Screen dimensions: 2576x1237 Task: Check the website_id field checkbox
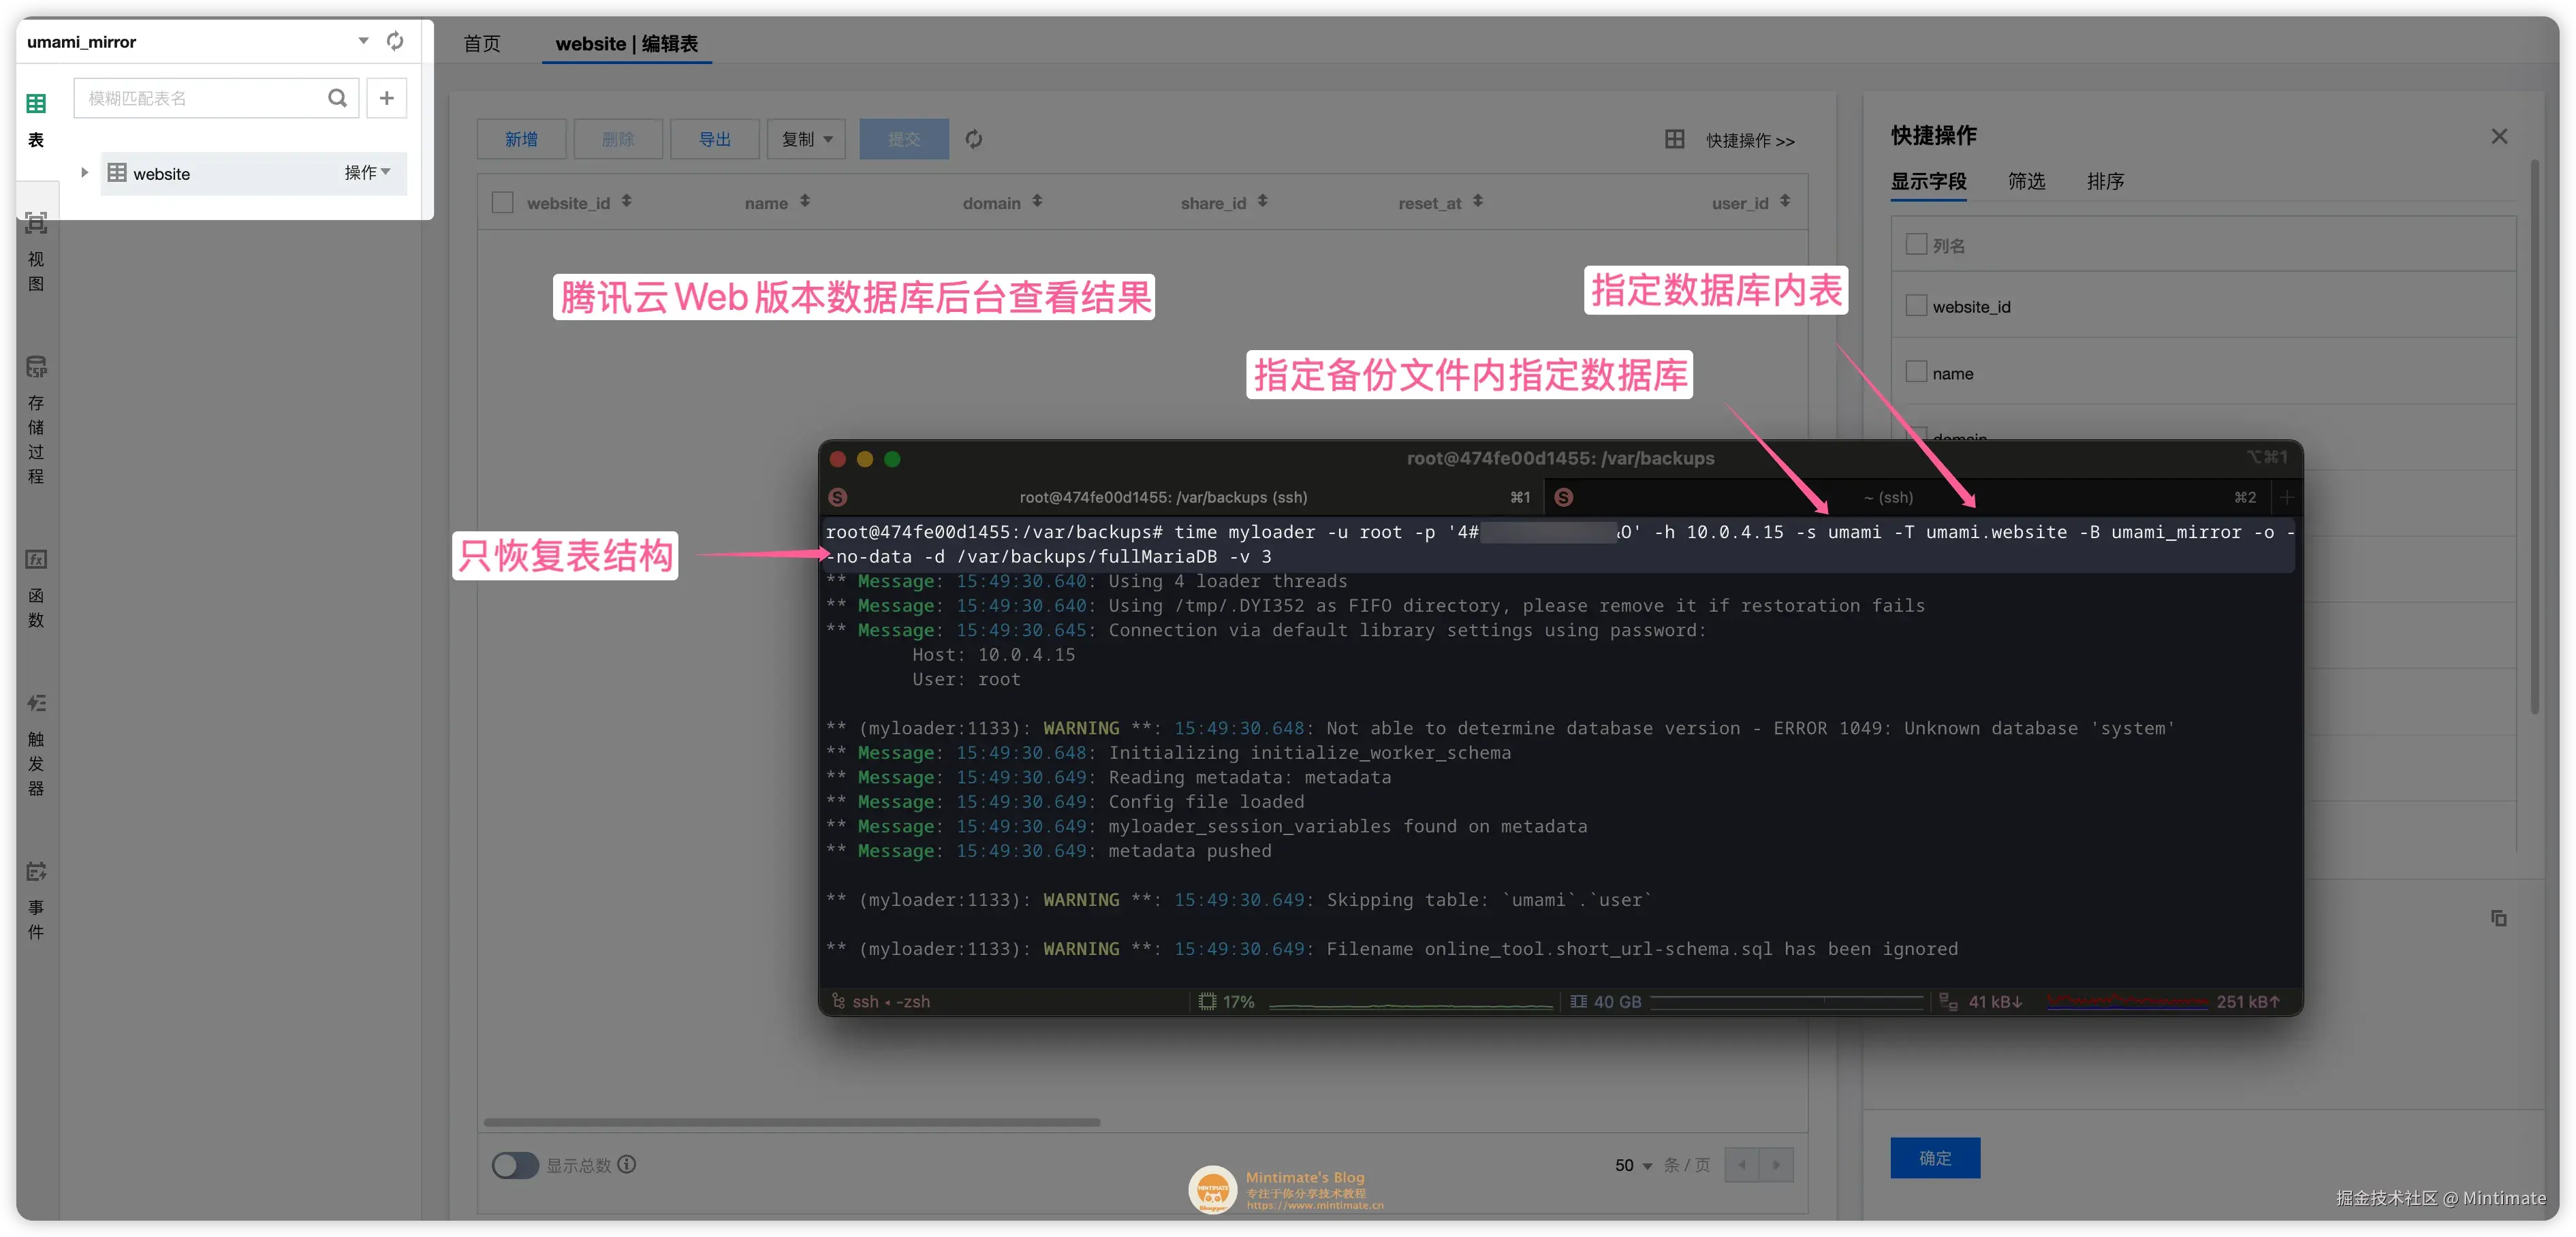1916,305
